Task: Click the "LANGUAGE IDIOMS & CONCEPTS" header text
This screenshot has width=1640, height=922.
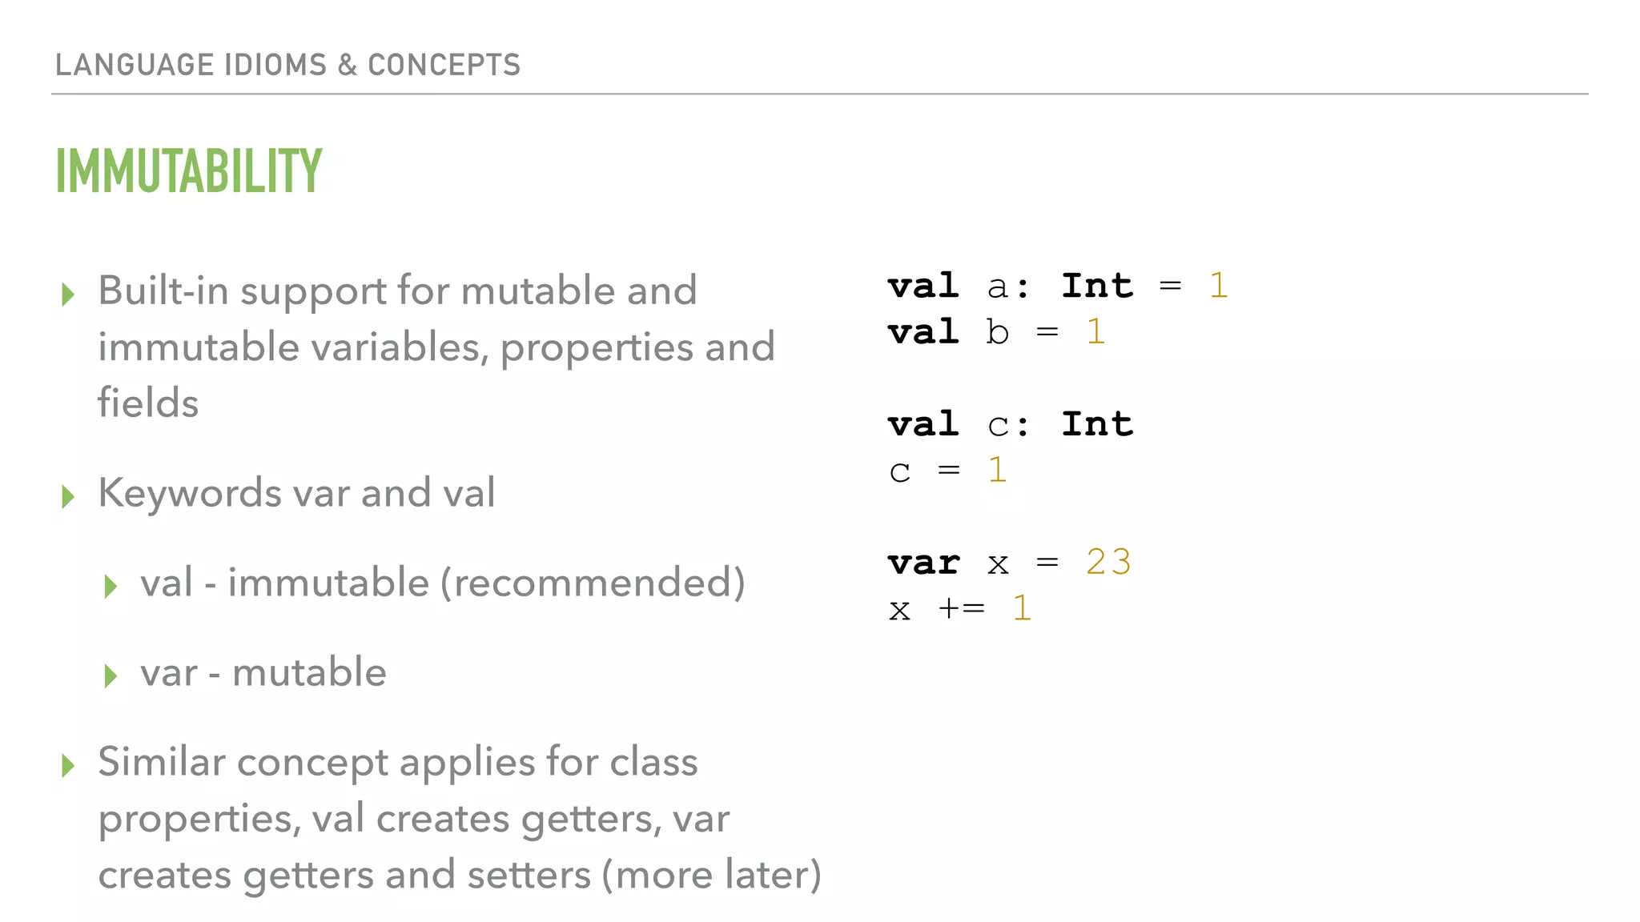Action: click(288, 65)
